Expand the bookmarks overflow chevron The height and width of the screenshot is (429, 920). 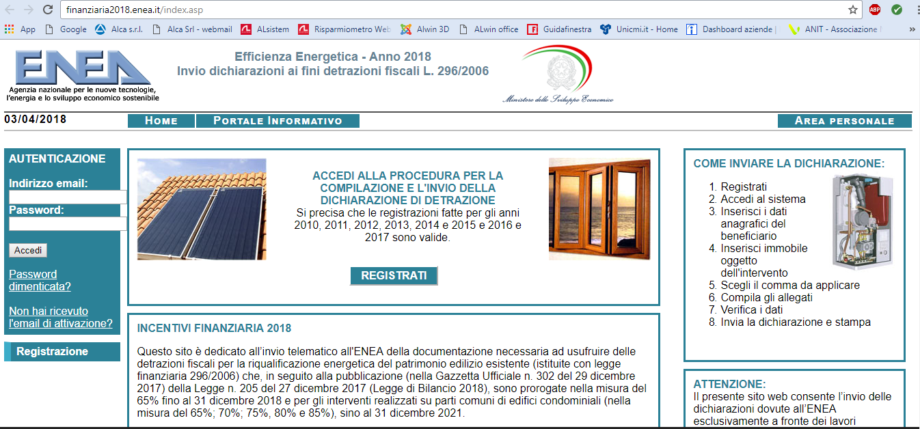pos(912,29)
